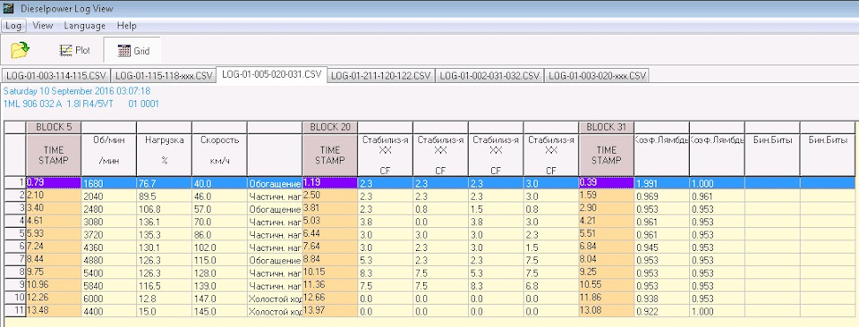Click the BLOCK 5 header

54,127
